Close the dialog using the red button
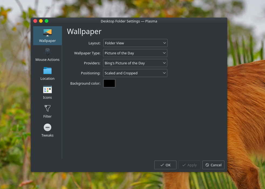Image resolution: width=265 pixels, height=189 pixels. pos(35,21)
